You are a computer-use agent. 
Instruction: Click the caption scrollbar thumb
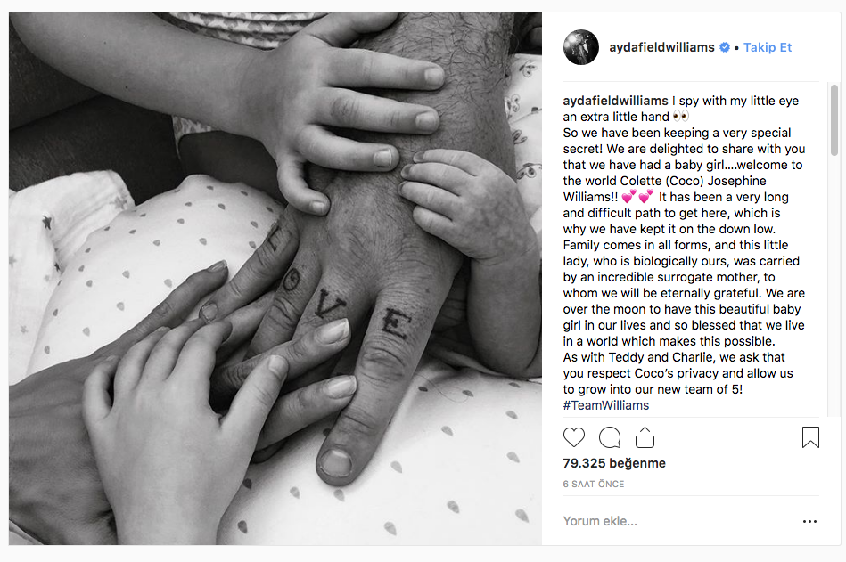834,119
